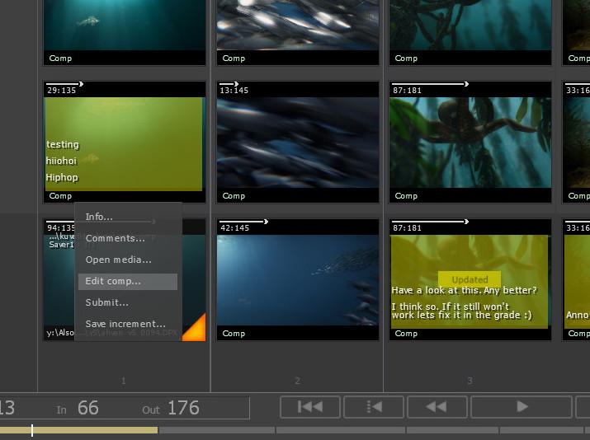Click the 'Hiphop' comment text
590x440 pixels.
click(62, 178)
